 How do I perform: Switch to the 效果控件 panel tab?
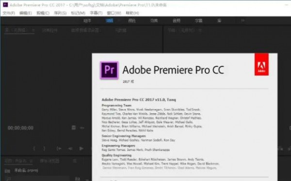pos(50,30)
